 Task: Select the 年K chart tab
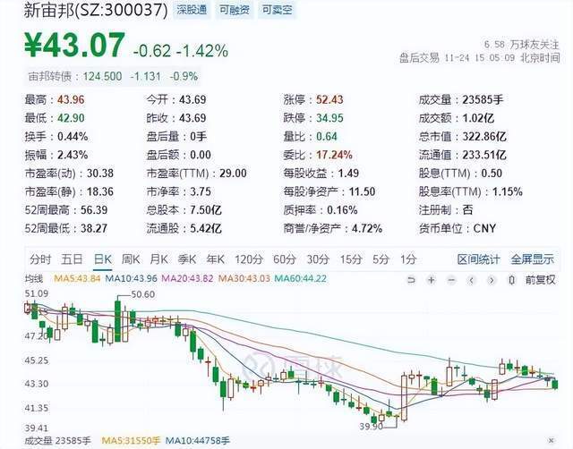215,259
